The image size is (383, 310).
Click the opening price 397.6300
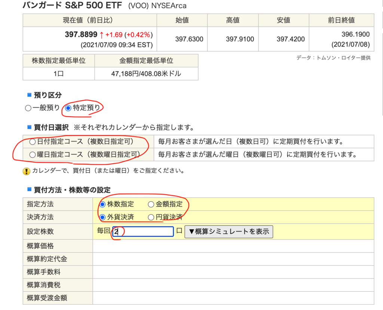click(189, 39)
